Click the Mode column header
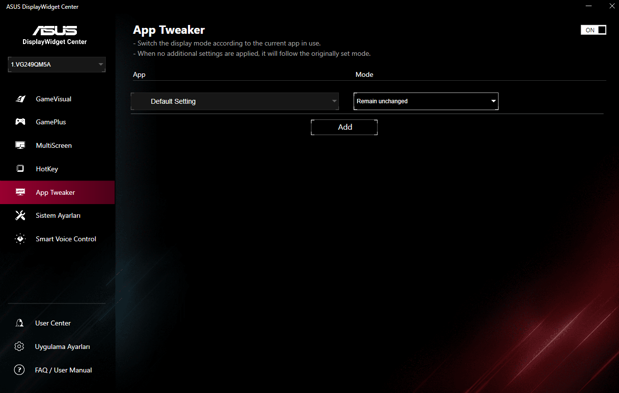This screenshot has width=619, height=393. point(364,74)
